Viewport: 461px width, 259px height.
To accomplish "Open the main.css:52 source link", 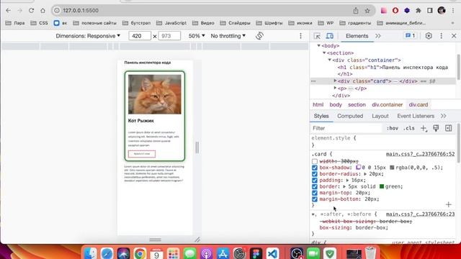I will tap(420, 154).
